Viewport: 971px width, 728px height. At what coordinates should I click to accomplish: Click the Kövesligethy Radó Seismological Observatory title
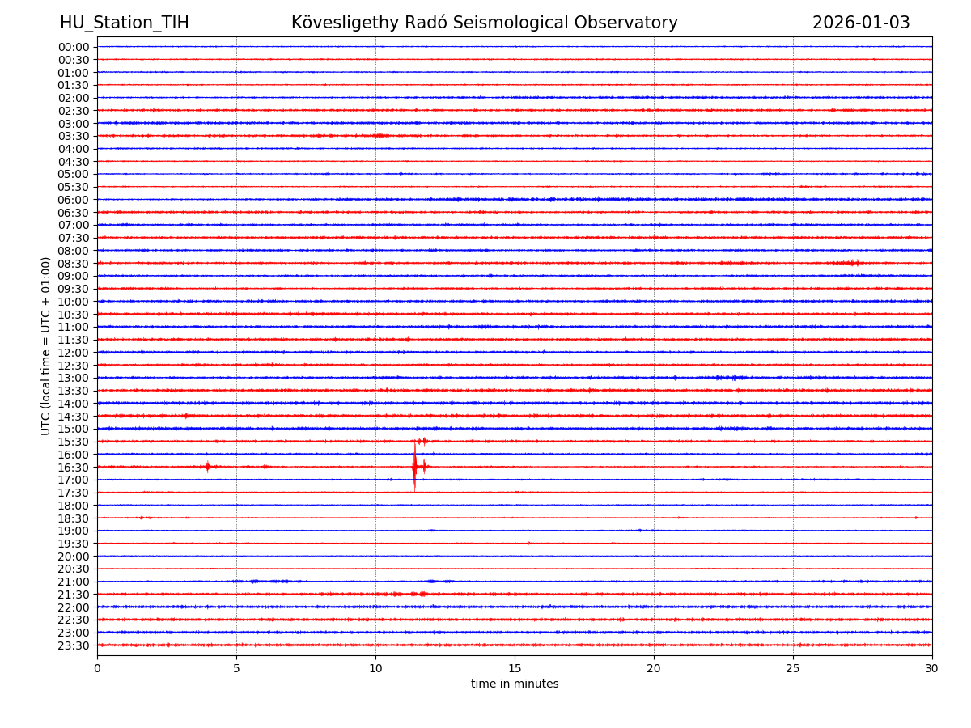[x=484, y=23]
